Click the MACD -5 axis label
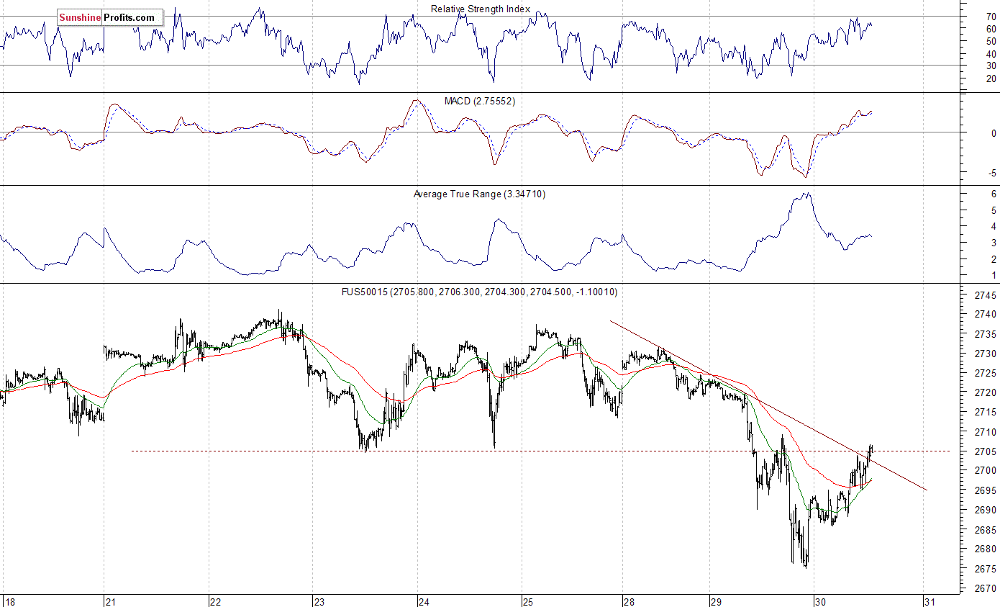Image resolution: width=1000 pixels, height=607 pixels. pyautogui.click(x=992, y=173)
